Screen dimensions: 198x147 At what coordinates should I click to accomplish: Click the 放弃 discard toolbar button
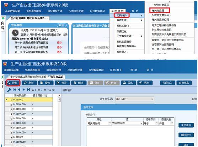(112, 83)
